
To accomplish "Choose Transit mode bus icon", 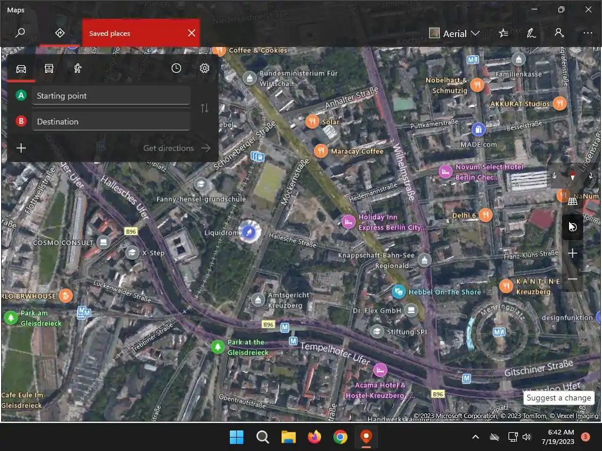I will point(49,69).
